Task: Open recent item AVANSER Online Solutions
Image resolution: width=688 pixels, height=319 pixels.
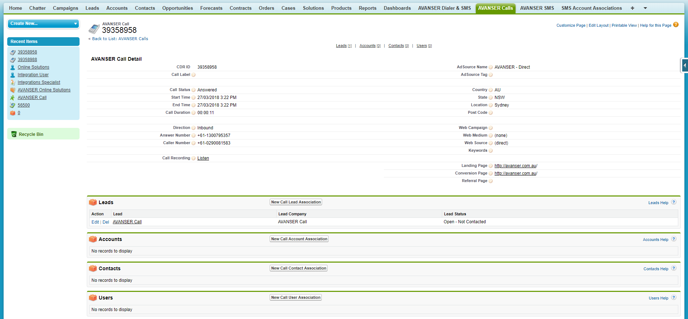Action: click(x=44, y=90)
